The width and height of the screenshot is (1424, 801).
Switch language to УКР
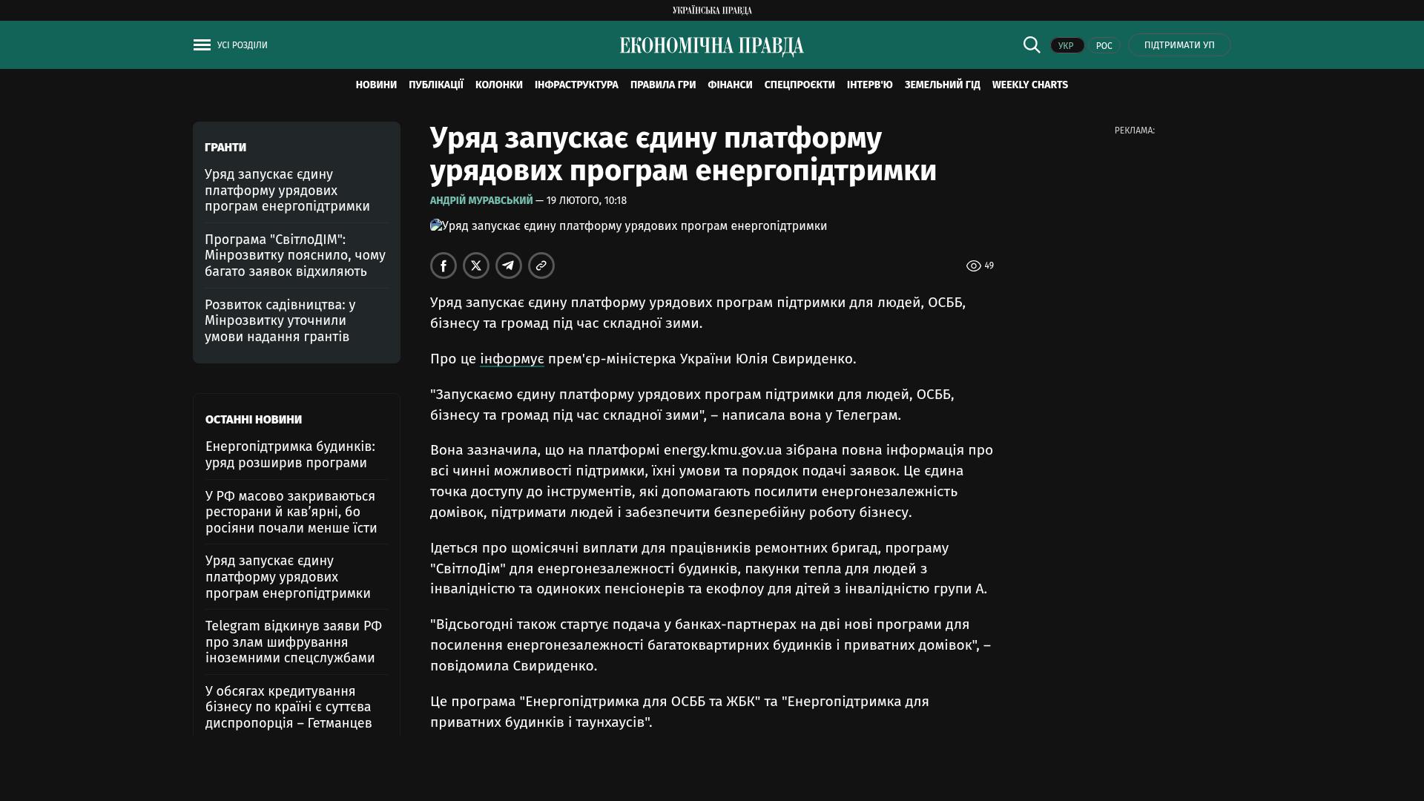click(x=1067, y=46)
